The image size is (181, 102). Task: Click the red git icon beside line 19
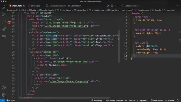click(x=9, y=22)
